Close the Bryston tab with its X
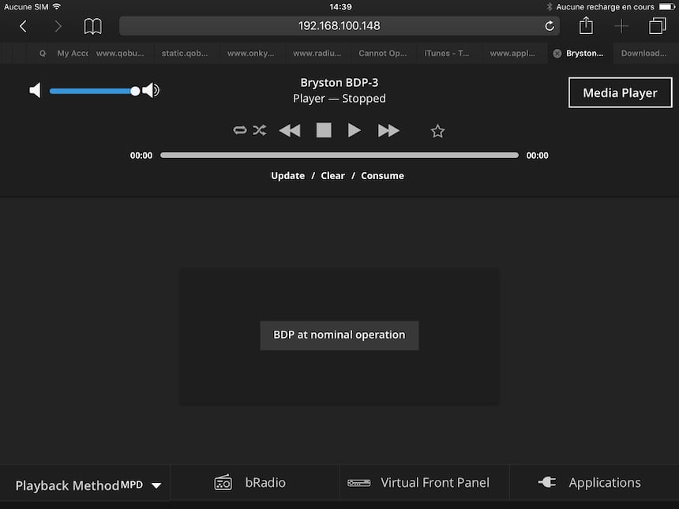This screenshot has height=509, width=679. (557, 53)
